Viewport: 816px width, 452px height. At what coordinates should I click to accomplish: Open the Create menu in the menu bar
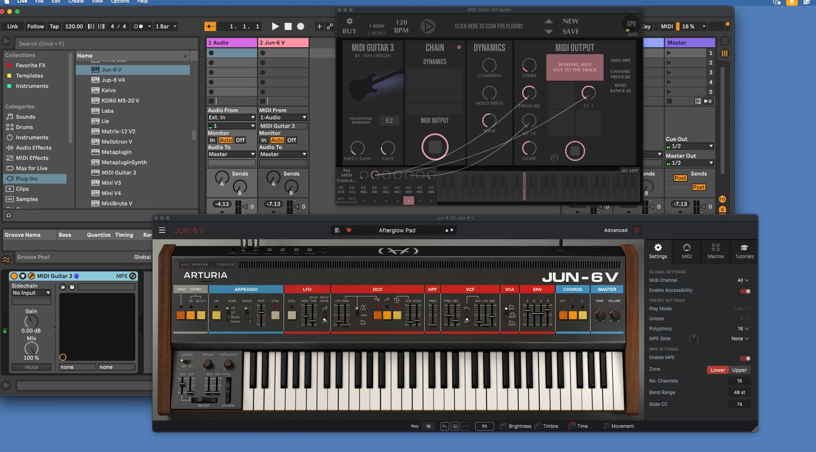point(76,2)
